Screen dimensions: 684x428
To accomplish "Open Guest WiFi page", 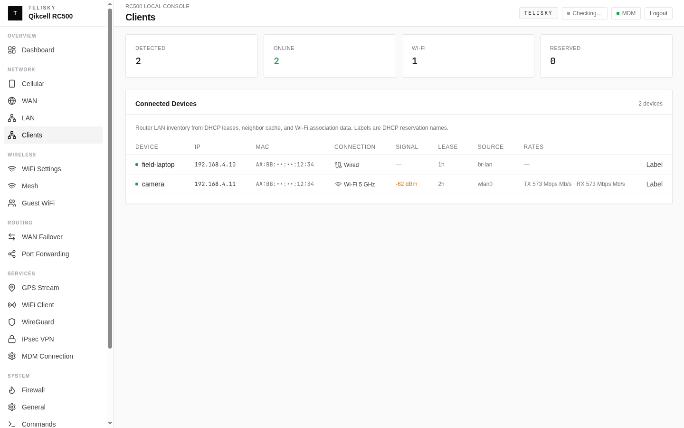I will pyautogui.click(x=53, y=203).
